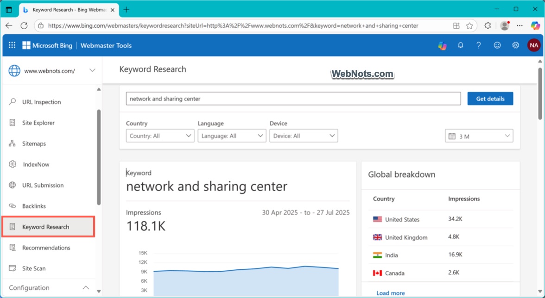The width and height of the screenshot is (545, 298).
Task: Open the Microsoft apps grid launcher
Action: 12,45
